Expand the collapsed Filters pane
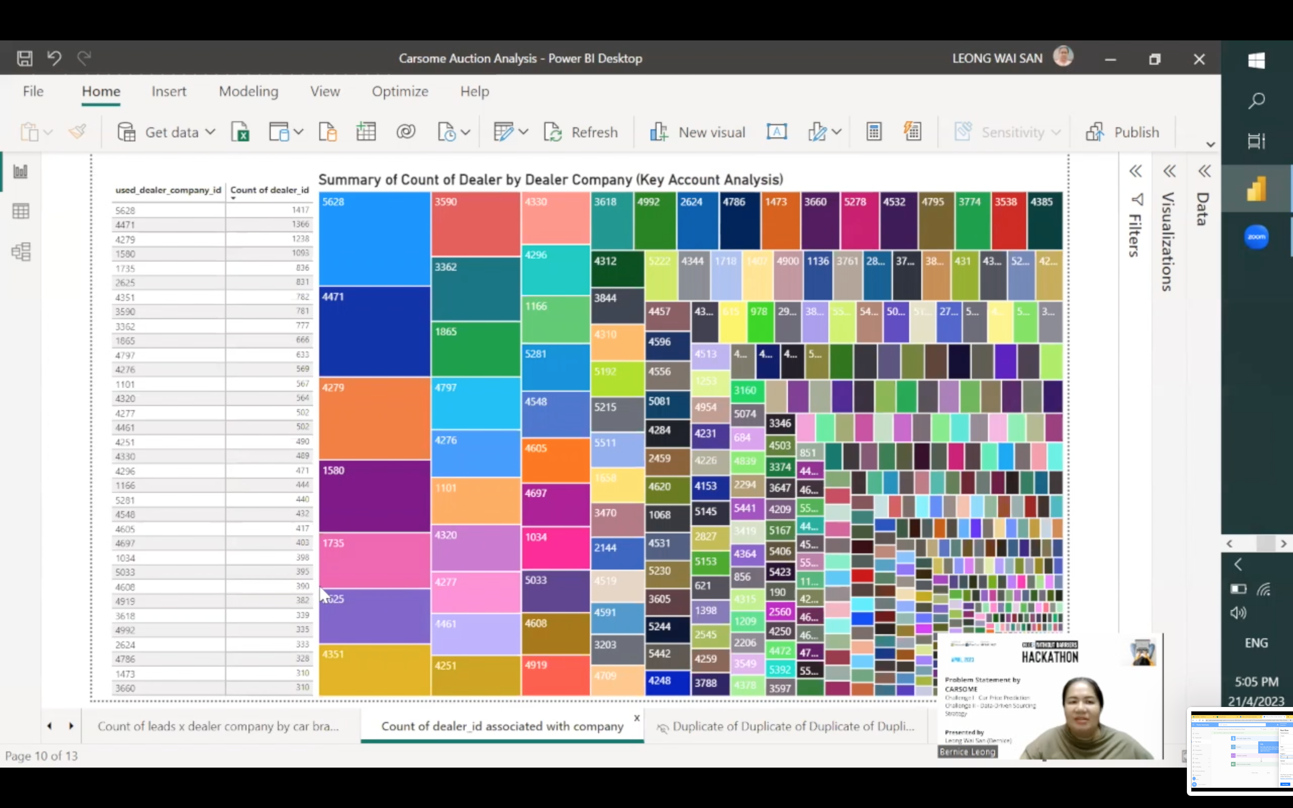Screen dimensions: 1293x808 click(1135, 172)
